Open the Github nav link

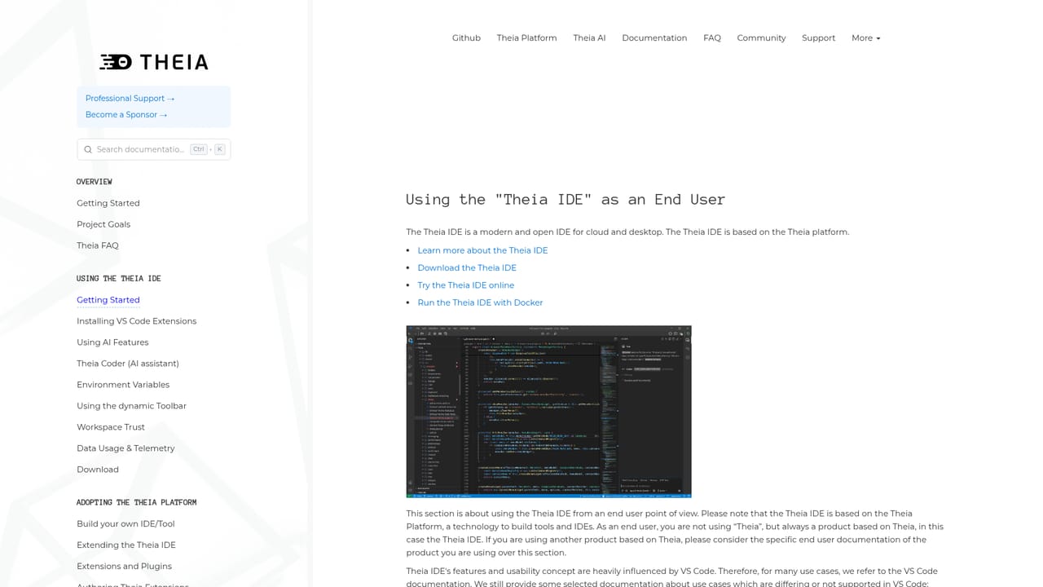pos(466,38)
